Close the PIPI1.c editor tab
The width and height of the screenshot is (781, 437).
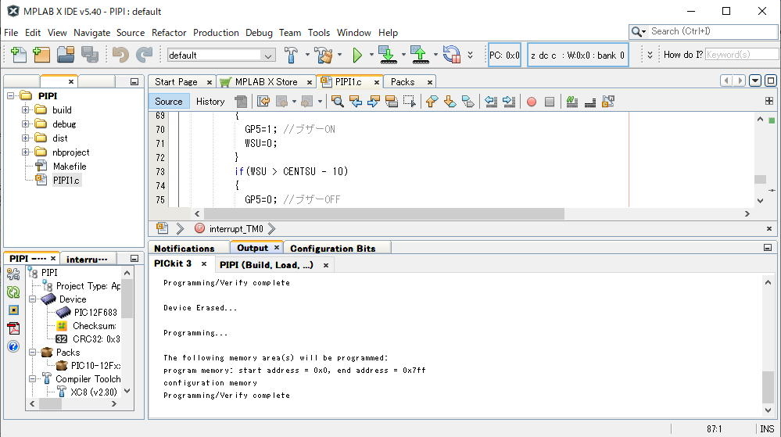pos(377,82)
